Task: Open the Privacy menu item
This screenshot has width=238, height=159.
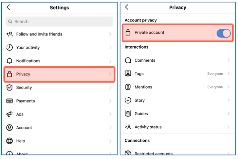Action: (59, 74)
